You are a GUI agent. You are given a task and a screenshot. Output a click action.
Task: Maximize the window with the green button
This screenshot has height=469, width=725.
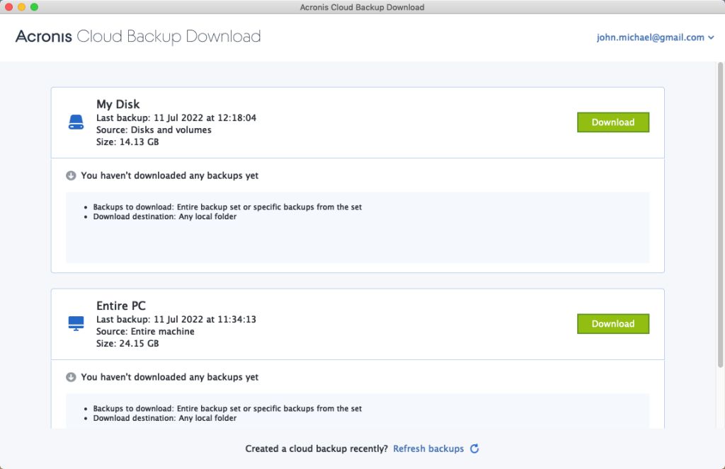pos(35,7)
